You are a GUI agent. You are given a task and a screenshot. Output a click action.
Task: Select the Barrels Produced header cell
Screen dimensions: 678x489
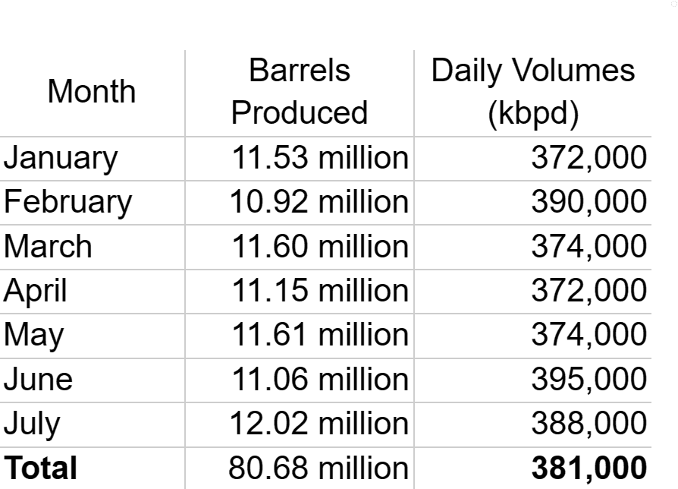click(300, 92)
